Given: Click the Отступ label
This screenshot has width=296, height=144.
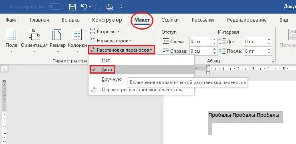Looking at the screenshot, I should point(169,32).
